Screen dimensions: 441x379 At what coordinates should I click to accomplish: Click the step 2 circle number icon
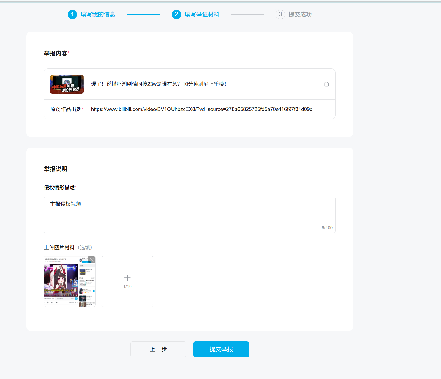(176, 14)
